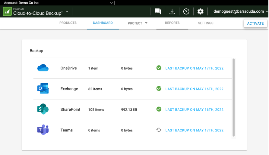Click the Backup list vertical scrollbar
269x155 pixels.
pos(233,97)
